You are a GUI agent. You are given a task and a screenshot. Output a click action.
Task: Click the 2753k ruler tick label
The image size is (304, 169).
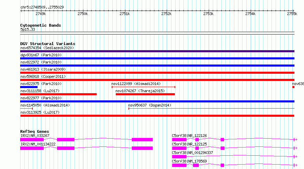click(208, 14)
